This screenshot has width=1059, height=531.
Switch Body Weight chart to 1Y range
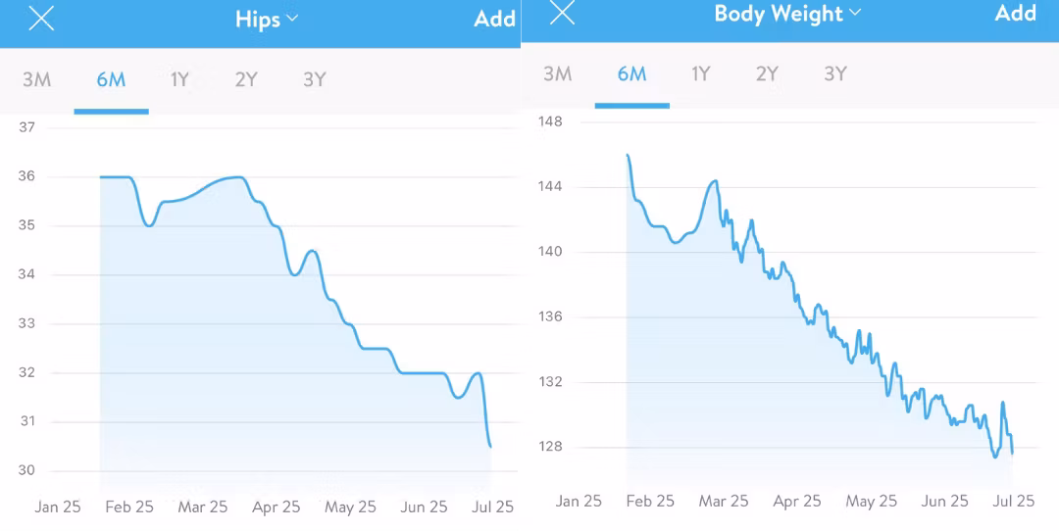click(x=700, y=73)
